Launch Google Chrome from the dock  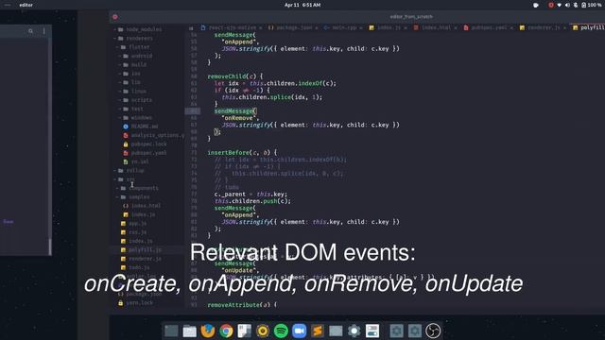click(x=226, y=331)
